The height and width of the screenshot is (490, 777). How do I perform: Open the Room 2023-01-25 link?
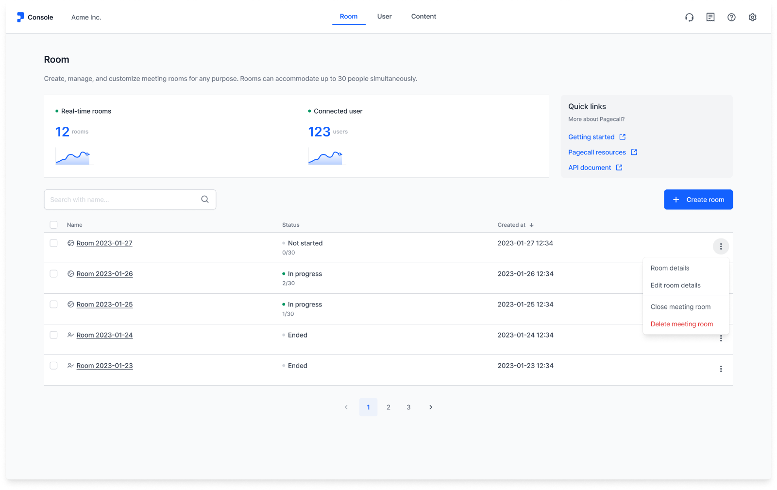click(x=104, y=304)
